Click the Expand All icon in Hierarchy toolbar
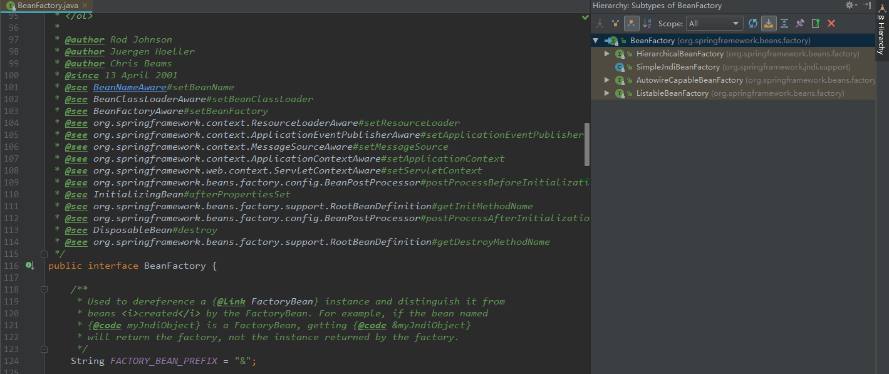This screenshot has width=889, height=374. click(784, 24)
